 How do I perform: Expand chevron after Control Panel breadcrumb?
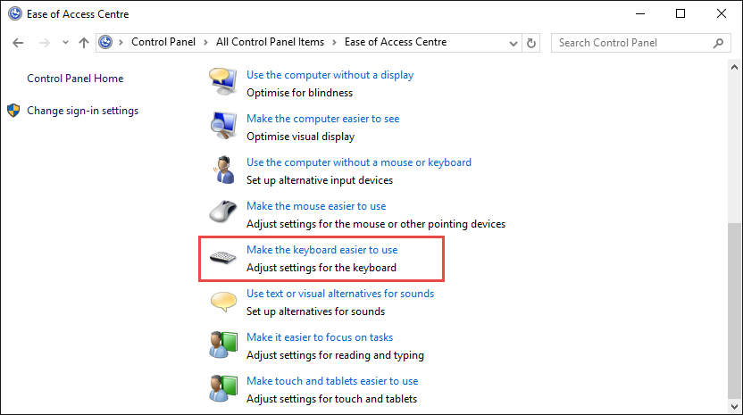(x=205, y=42)
